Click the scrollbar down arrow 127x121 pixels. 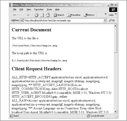pos(115,111)
